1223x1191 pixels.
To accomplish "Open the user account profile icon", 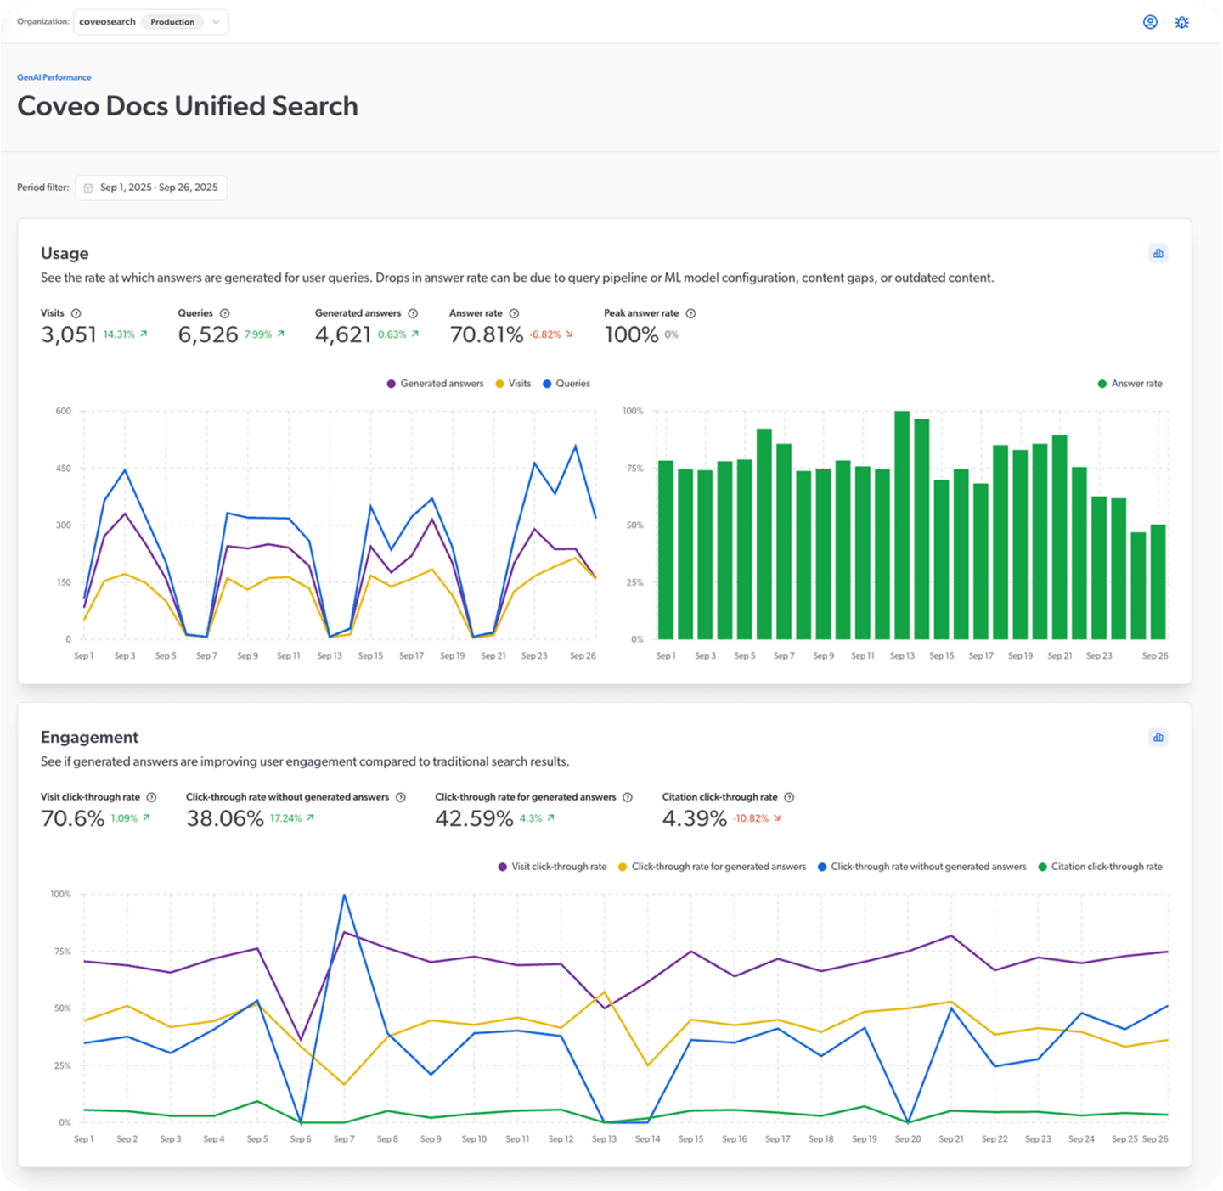I will [1150, 22].
